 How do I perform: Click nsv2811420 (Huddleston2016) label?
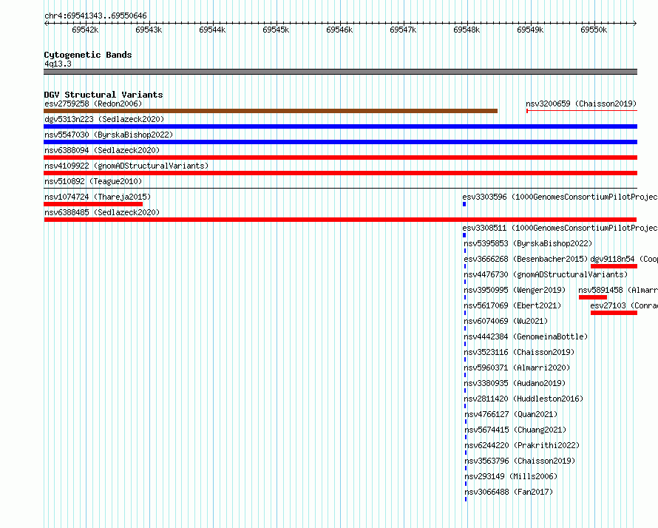click(523, 399)
